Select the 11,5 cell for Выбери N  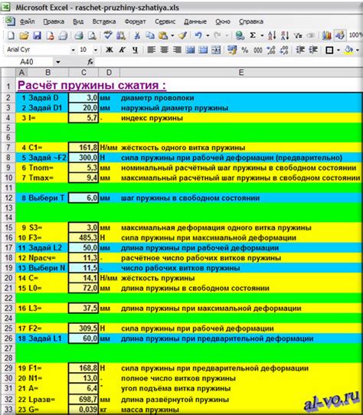point(83,268)
